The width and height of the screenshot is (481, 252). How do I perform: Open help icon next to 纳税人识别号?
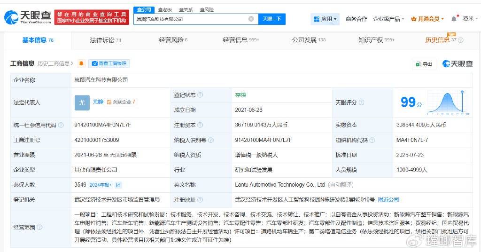point(210,140)
